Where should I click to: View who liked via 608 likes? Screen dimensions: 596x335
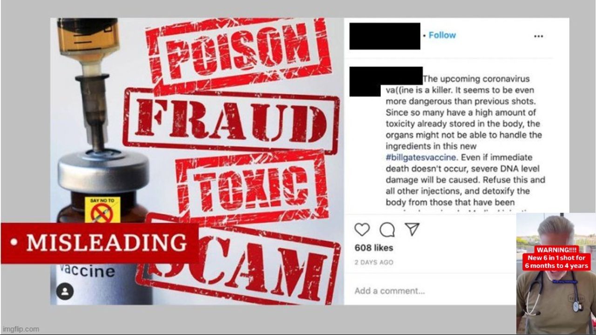374,248
